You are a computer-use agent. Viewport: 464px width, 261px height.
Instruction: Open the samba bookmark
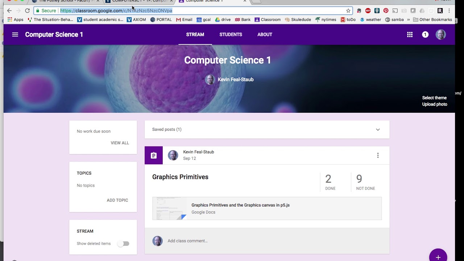[394, 20]
